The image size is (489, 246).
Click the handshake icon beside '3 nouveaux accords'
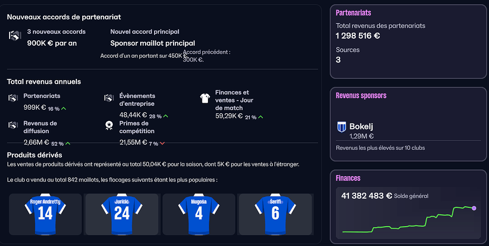[15, 36]
